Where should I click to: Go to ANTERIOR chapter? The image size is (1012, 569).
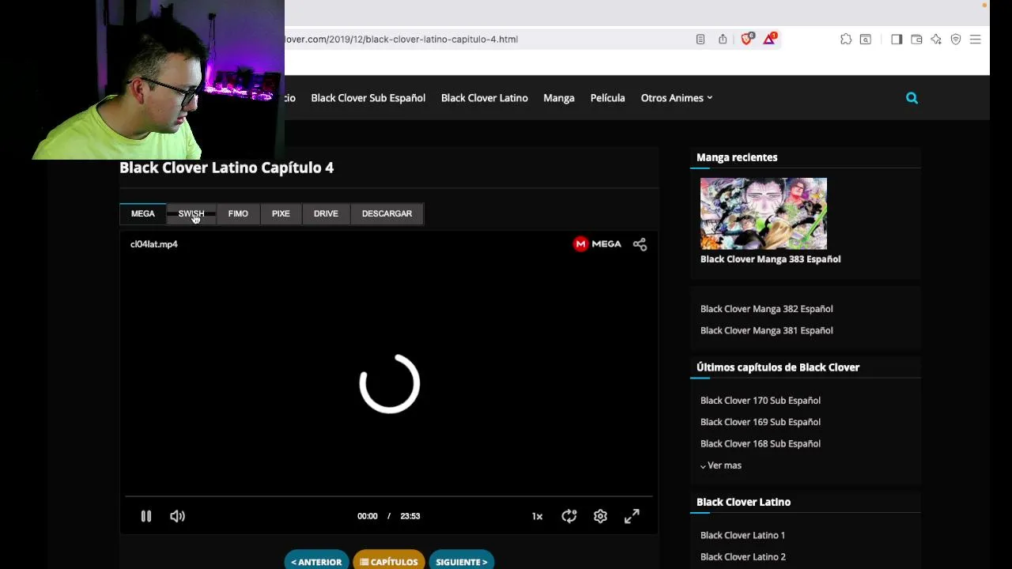[316, 561]
